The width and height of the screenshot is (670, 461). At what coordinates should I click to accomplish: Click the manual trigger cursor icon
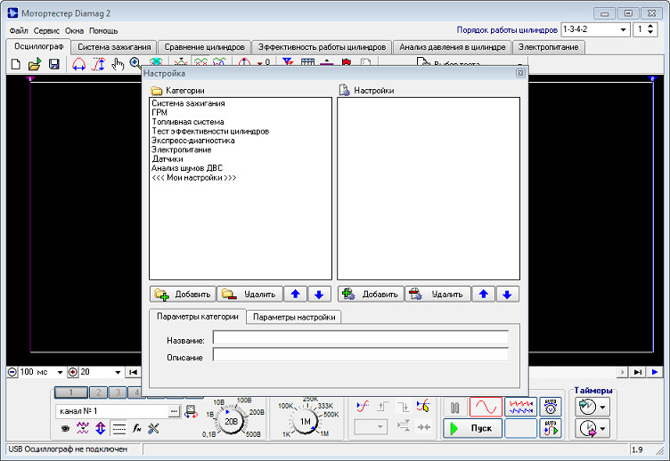coord(423,406)
